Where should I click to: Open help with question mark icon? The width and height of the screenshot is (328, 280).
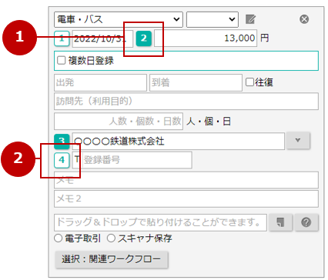pyautogui.click(x=306, y=222)
